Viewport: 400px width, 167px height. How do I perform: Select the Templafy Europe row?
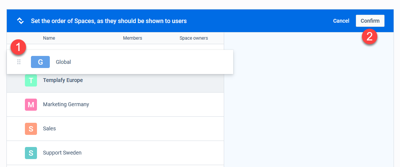[x=115, y=80]
